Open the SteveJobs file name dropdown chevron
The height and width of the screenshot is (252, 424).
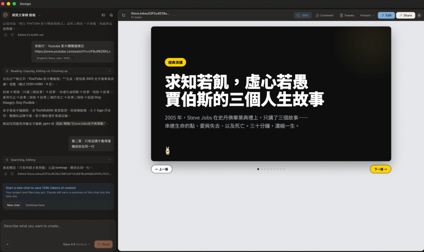pyautogui.click(x=174, y=15)
